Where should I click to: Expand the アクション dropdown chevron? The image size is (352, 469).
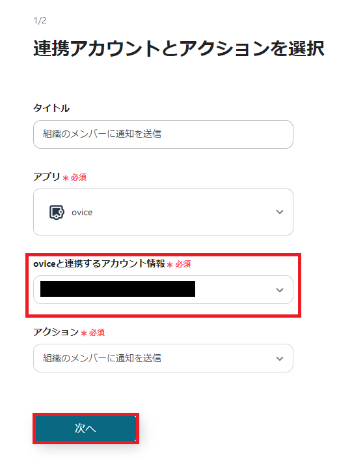(280, 359)
